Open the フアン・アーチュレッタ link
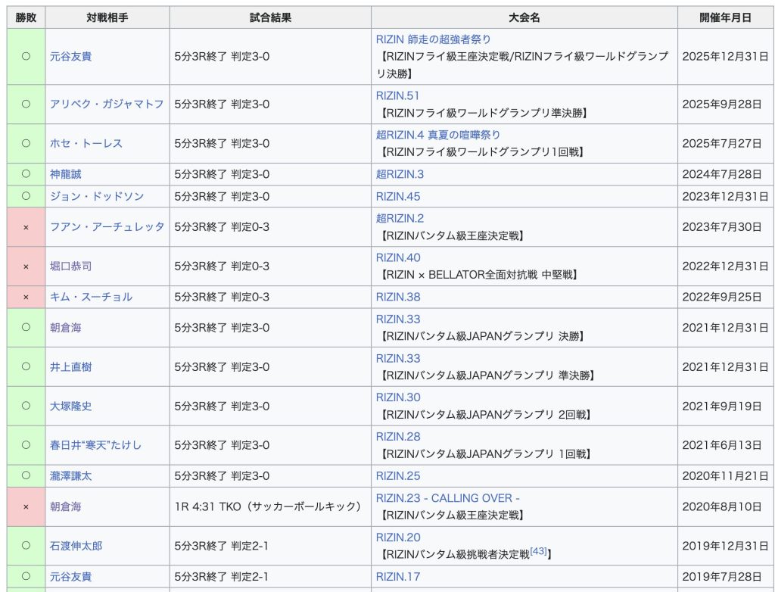 pyautogui.click(x=107, y=226)
